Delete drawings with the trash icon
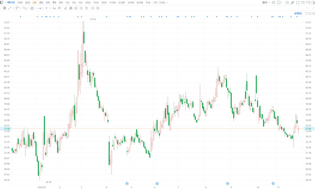Image resolution: width=315 pixels, height=190 pixels. click(x=86, y=8)
